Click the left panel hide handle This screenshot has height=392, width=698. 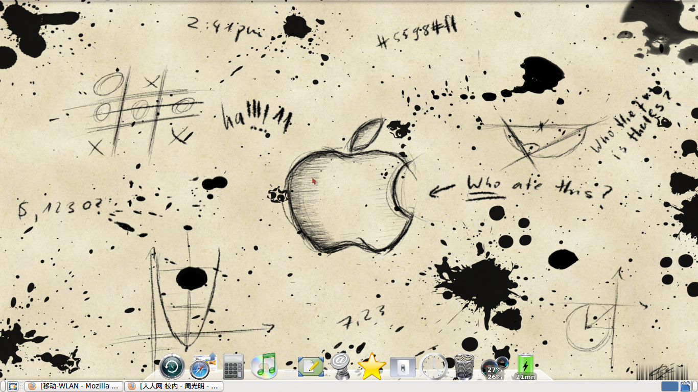[x=3, y=386]
